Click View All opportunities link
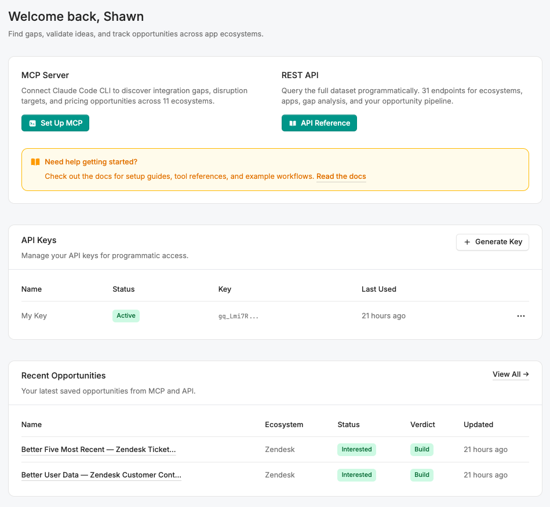Image resolution: width=550 pixels, height=507 pixels. [x=510, y=374]
